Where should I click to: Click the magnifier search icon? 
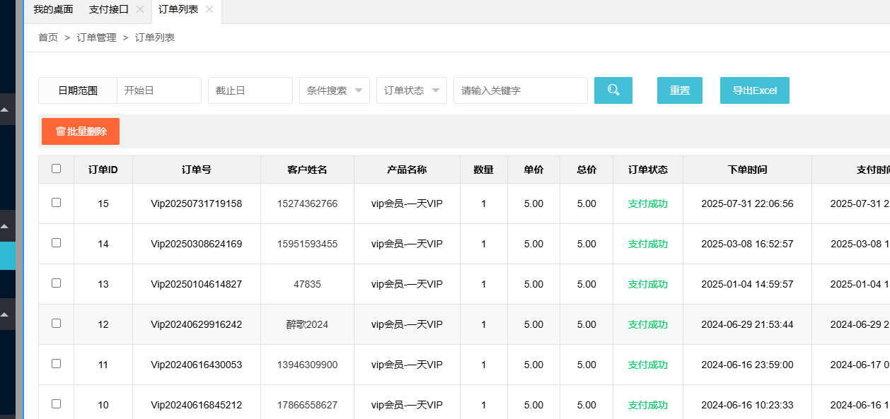[x=613, y=90]
